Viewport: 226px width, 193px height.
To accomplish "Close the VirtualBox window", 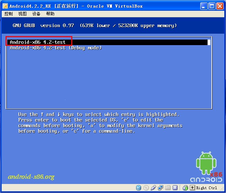I will coord(220,6).
